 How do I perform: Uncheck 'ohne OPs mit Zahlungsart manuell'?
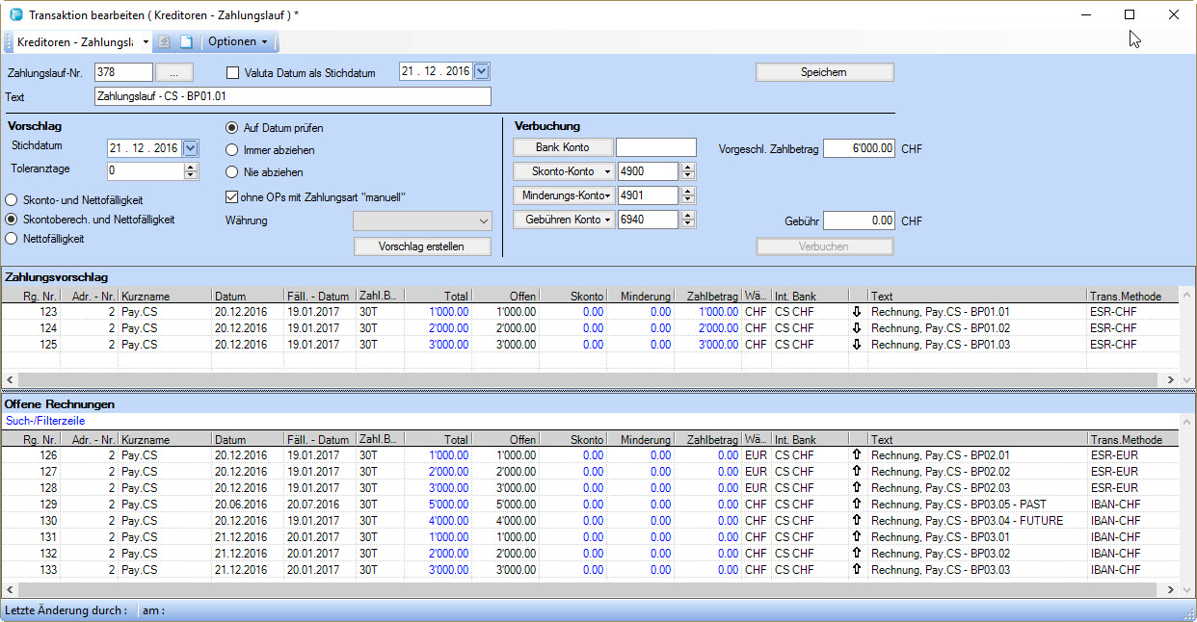(x=231, y=197)
